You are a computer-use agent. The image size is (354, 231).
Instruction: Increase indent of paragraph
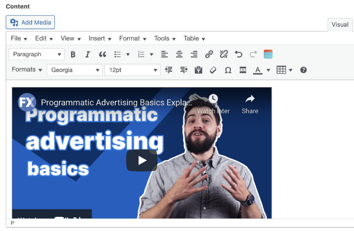click(184, 70)
